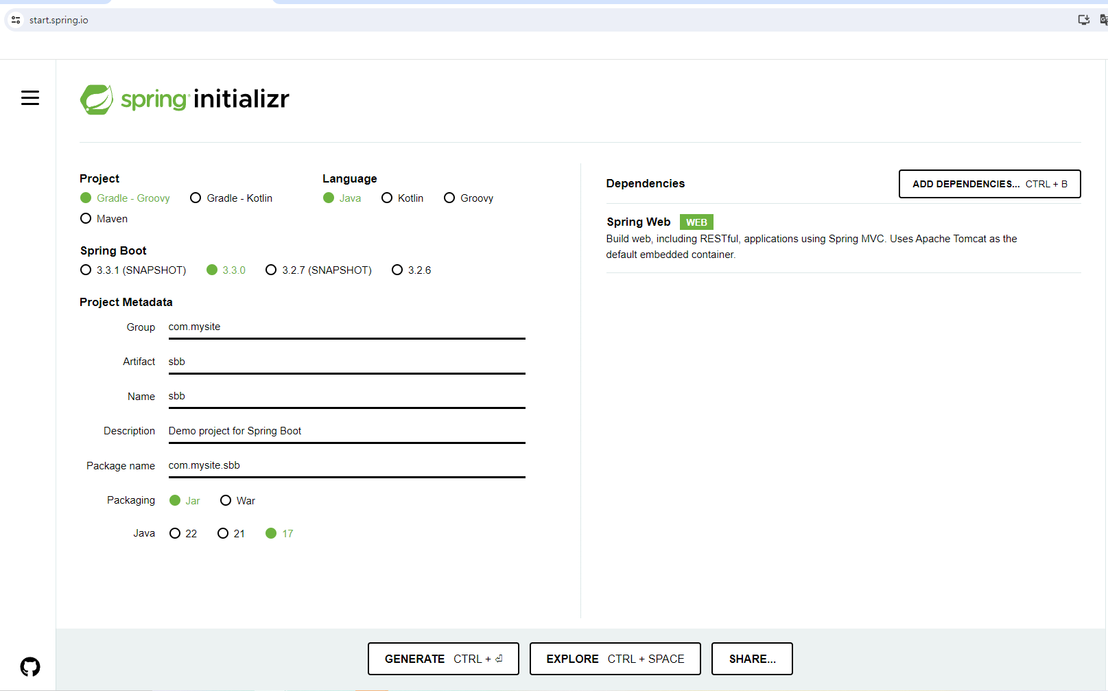Viewport: 1108px width, 691px height.
Task: Click the install app icon in address bar
Action: [x=1084, y=20]
